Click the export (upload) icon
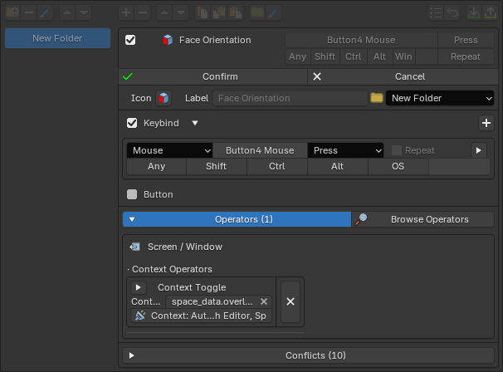Image resolution: width=503 pixels, height=372 pixels. coord(491,12)
